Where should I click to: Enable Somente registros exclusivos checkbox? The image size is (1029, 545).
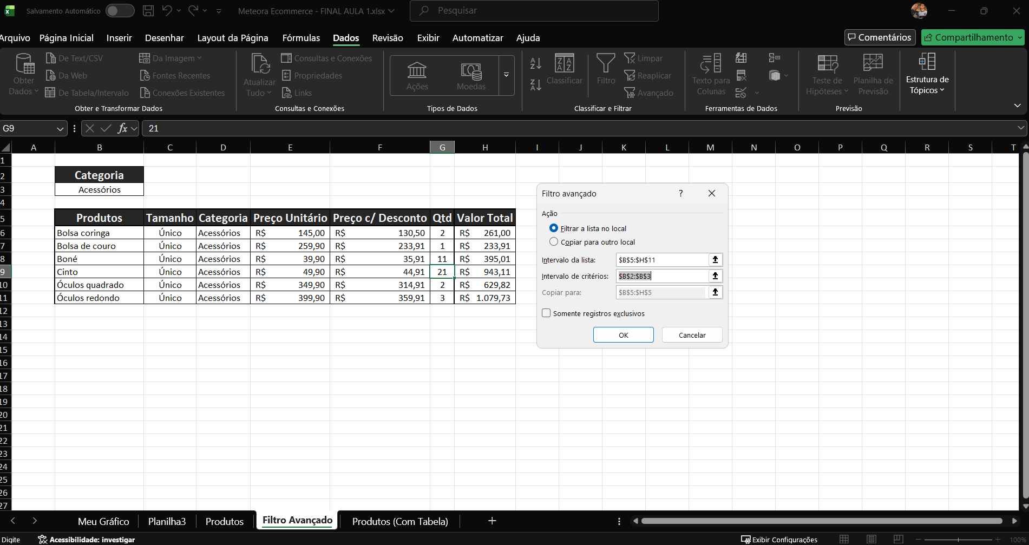pos(546,313)
